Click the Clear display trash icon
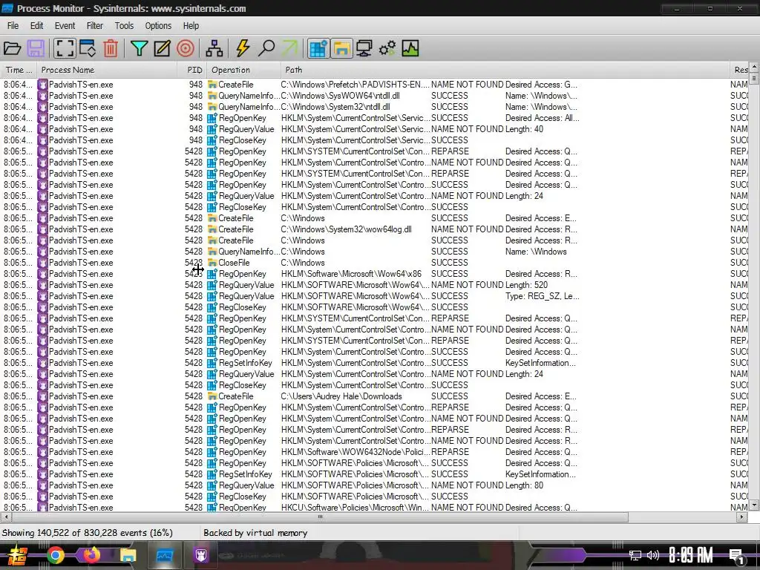Image resolution: width=760 pixels, height=570 pixels. click(x=111, y=48)
